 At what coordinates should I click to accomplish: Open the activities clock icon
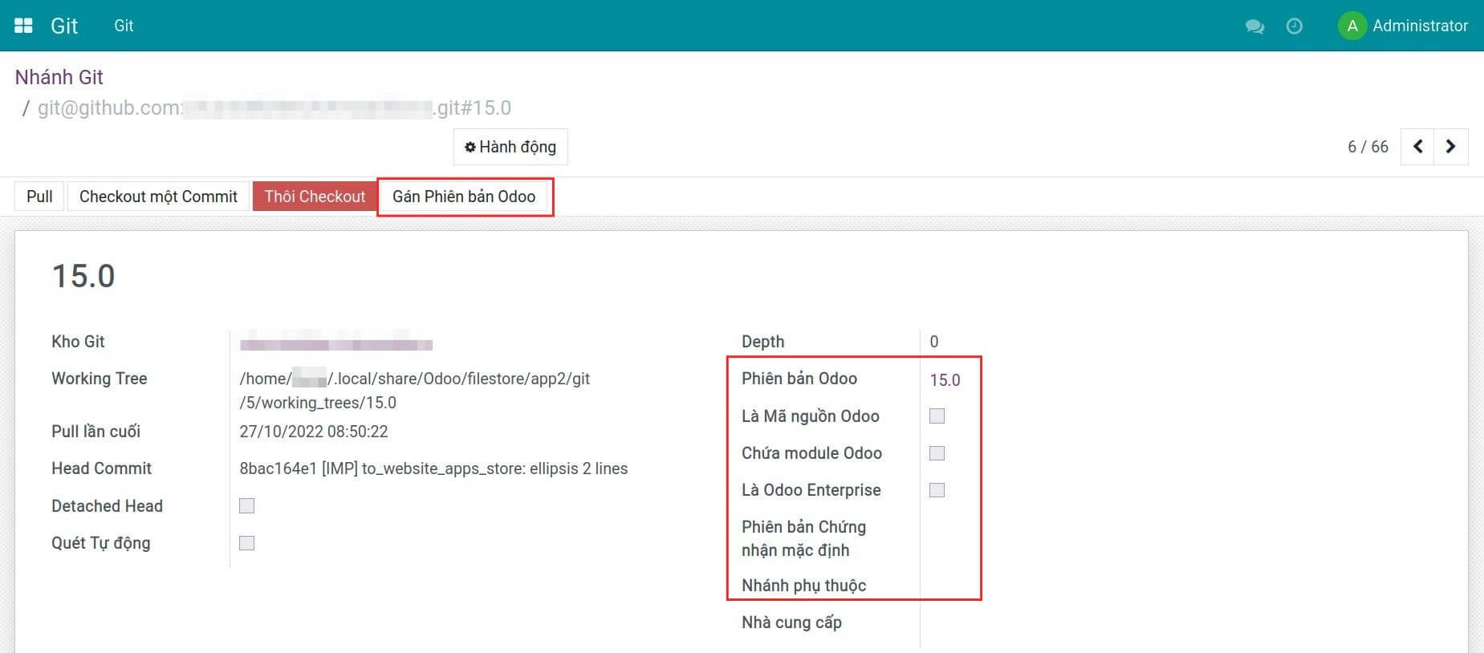click(1295, 26)
